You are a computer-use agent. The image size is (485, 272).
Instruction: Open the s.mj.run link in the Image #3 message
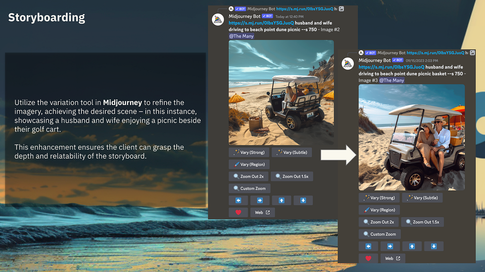click(391, 67)
